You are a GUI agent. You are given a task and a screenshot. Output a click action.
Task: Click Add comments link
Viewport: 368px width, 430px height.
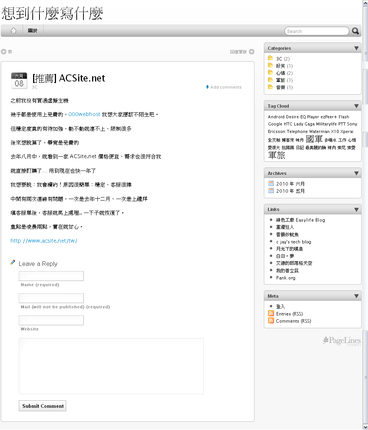pyautogui.click(x=226, y=87)
